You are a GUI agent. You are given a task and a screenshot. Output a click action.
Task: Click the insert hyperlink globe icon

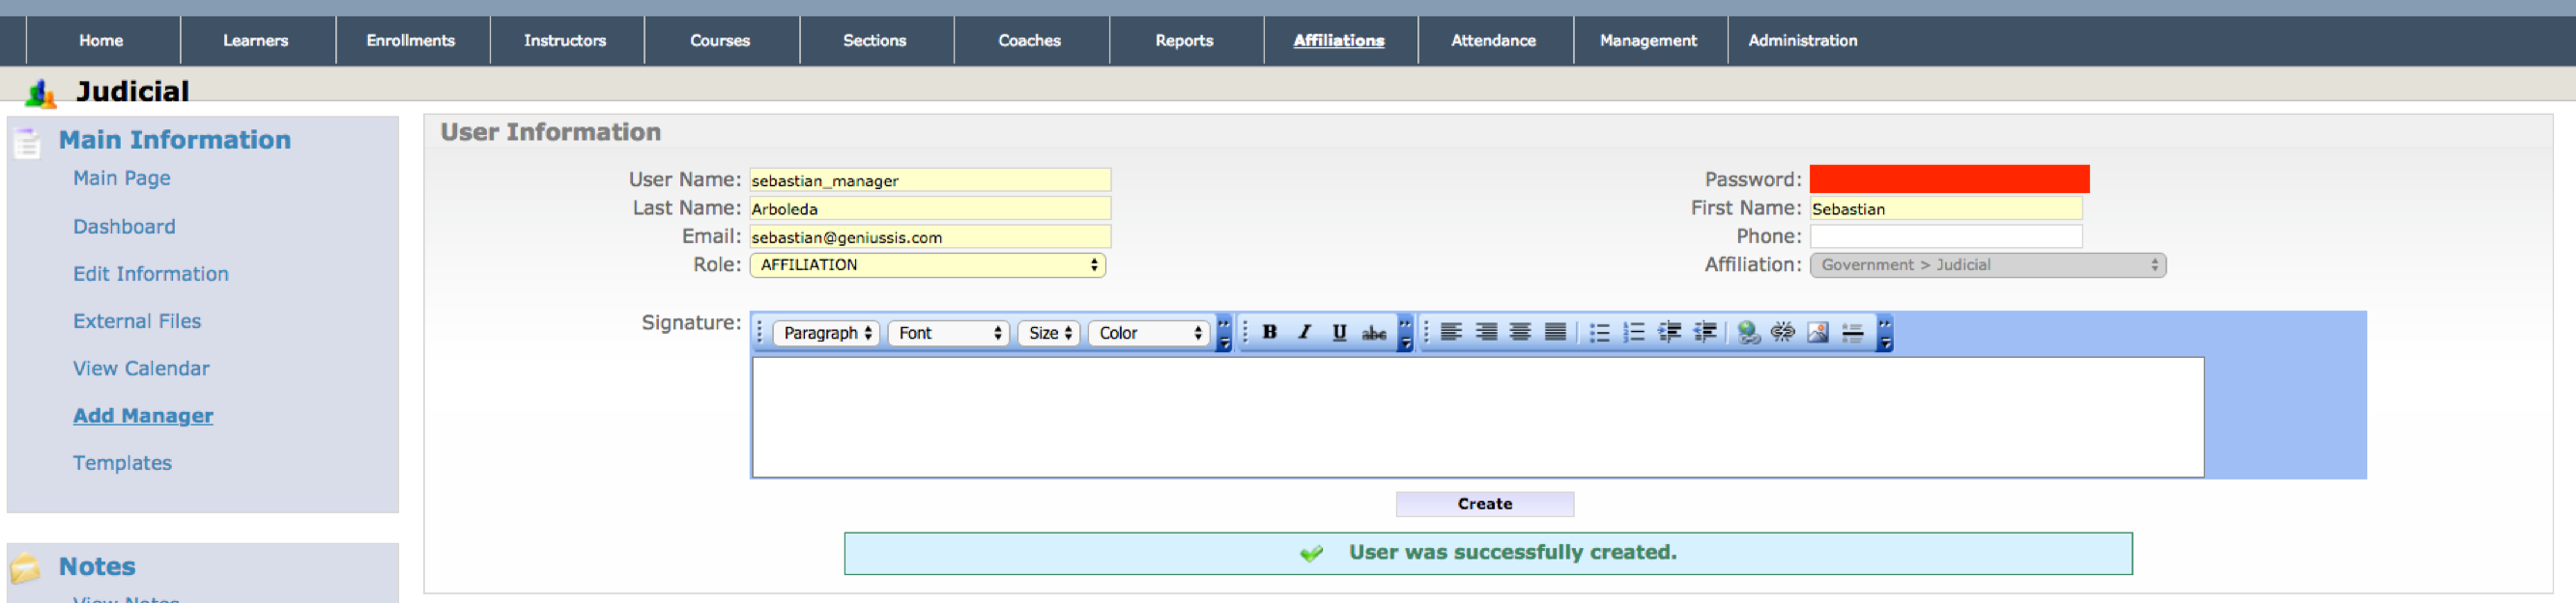1748,333
